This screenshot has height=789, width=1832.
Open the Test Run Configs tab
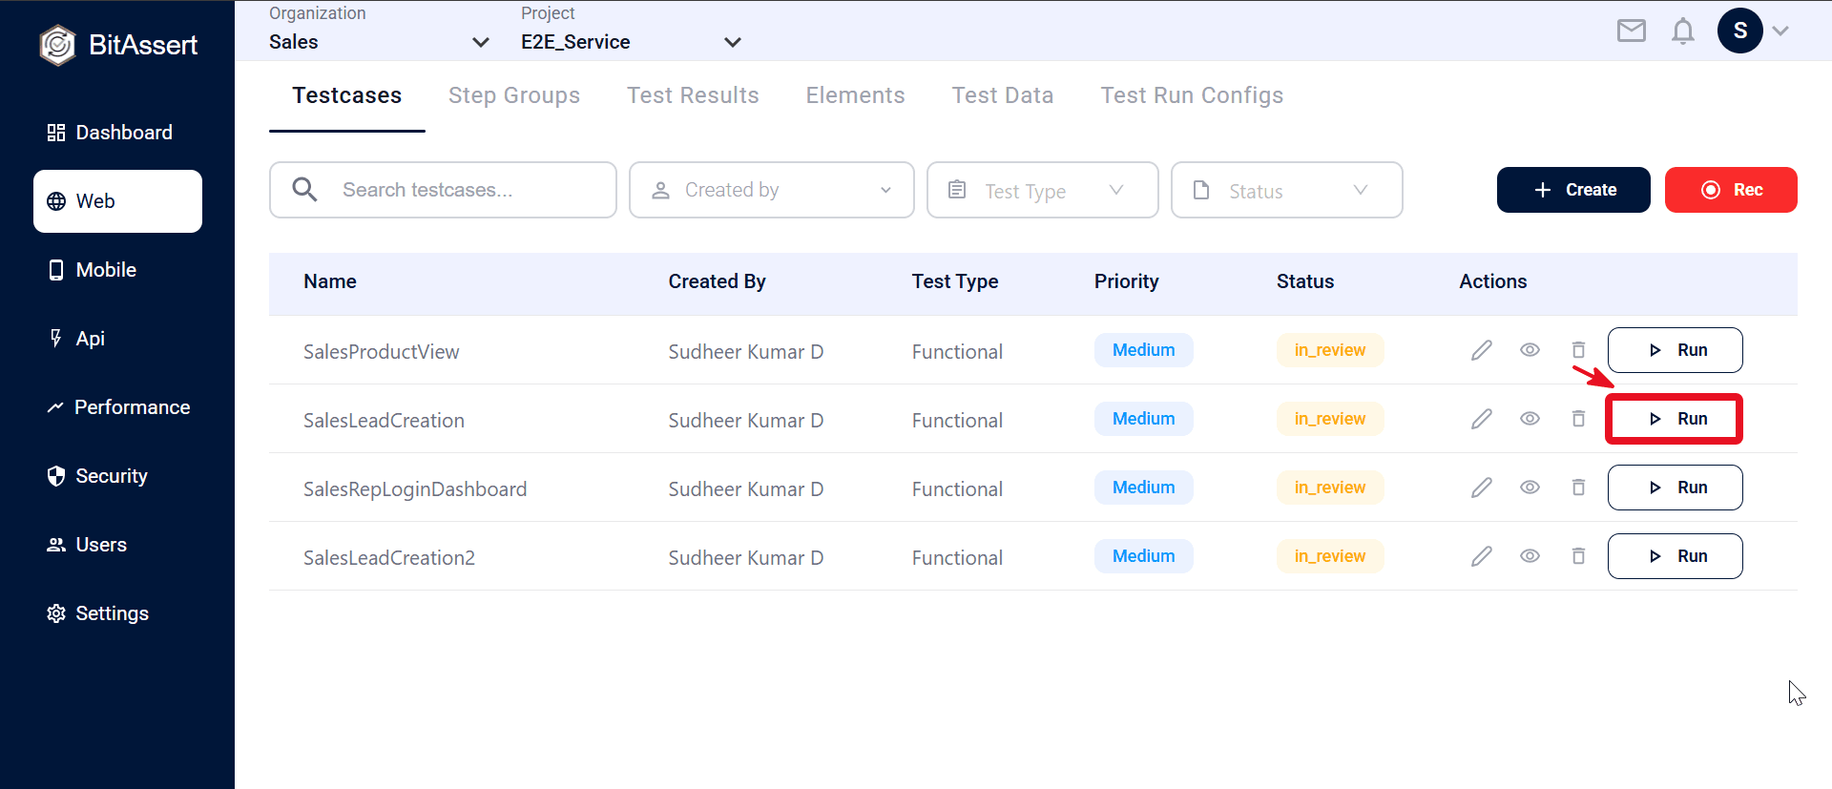[1192, 95]
